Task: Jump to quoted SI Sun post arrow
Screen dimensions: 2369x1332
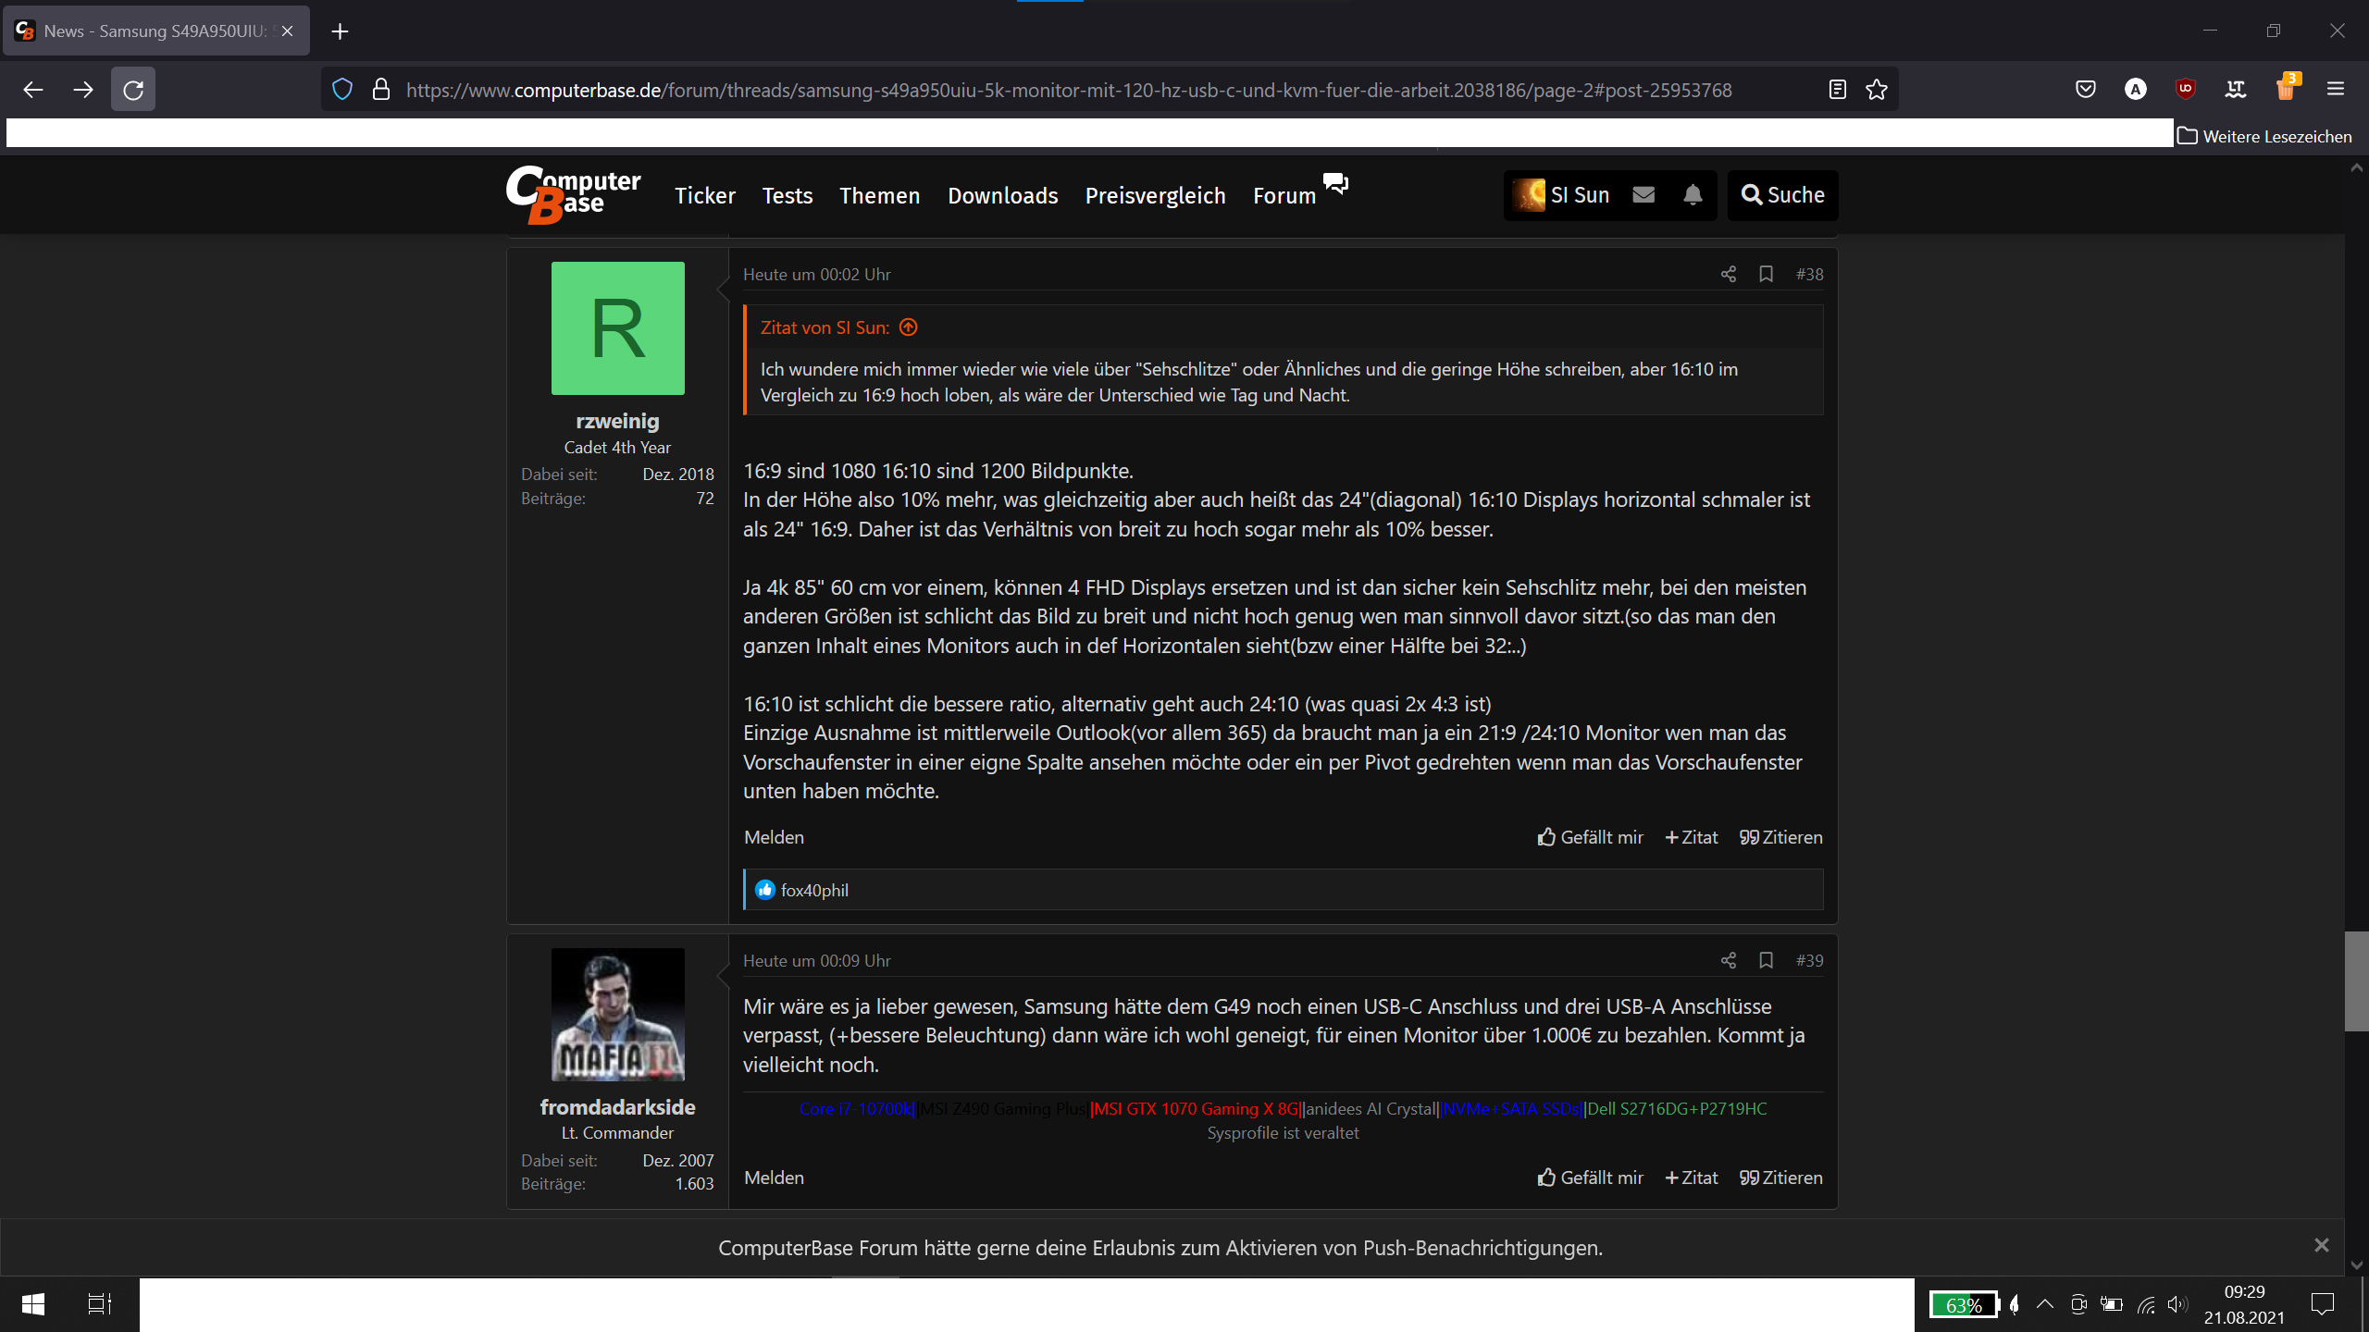Action: coord(909,327)
